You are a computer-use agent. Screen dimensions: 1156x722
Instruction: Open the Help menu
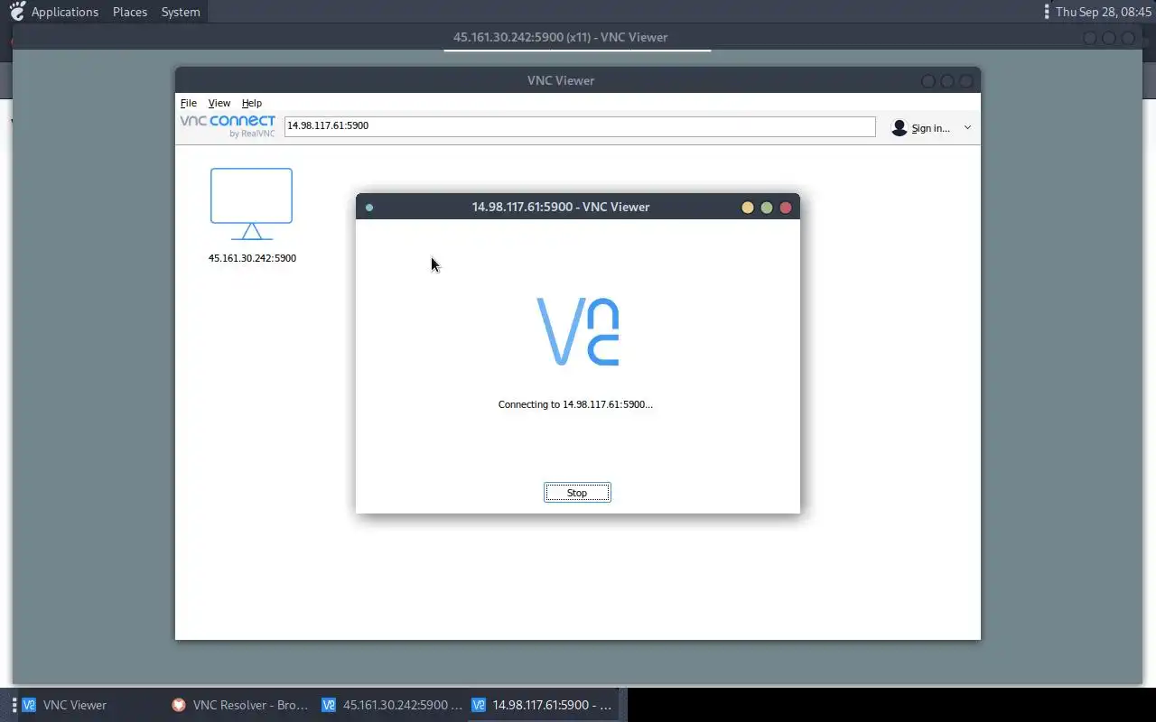point(252,103)
